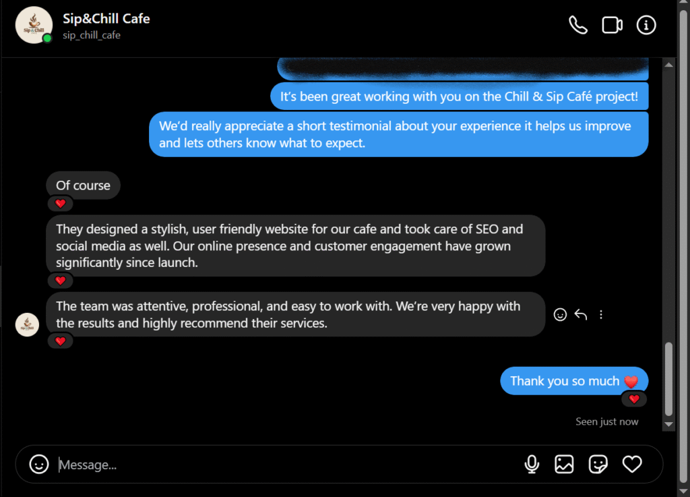This screenshot has height=497, width=690.
Task: Attach a photo using the image icon
Action: click(564, 464)
